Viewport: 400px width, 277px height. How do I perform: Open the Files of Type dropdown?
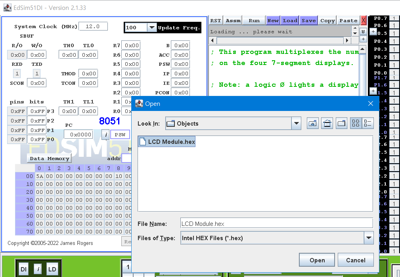pyautogui.click(x=369, y=238)
